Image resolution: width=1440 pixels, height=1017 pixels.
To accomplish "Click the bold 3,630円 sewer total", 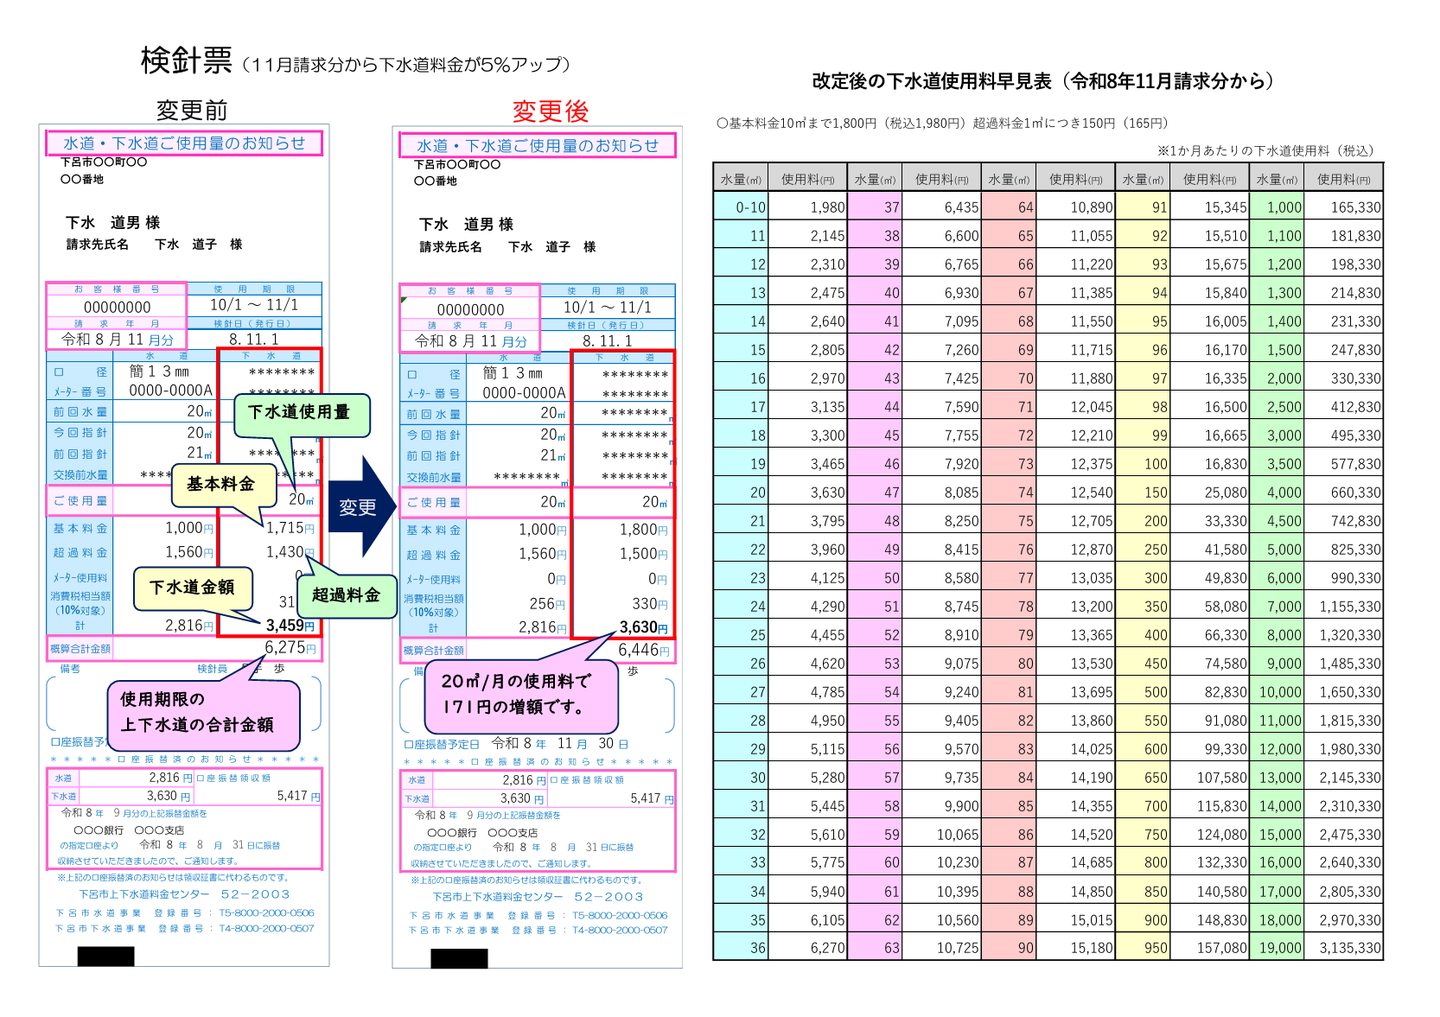I will point(644,627).
